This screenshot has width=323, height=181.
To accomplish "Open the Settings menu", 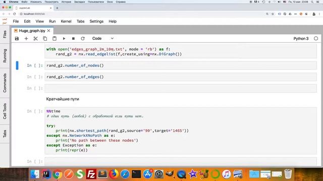I will pos(96,21).
